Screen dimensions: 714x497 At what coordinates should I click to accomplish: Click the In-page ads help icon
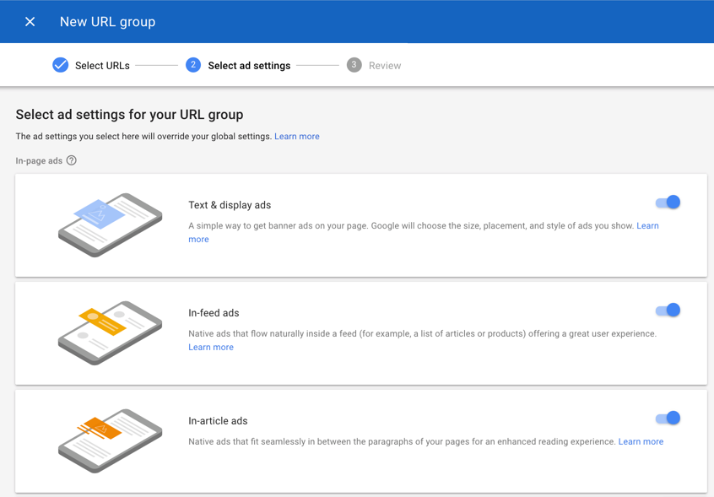pos(72,160)
